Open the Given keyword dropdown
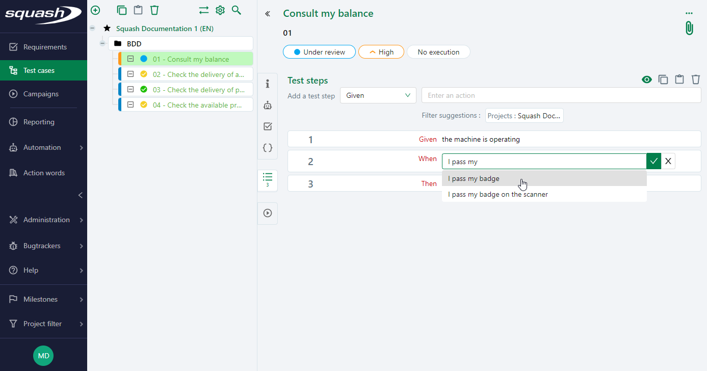Image resolution: width=707 pixels, height=371 pixels. [378, 95]
